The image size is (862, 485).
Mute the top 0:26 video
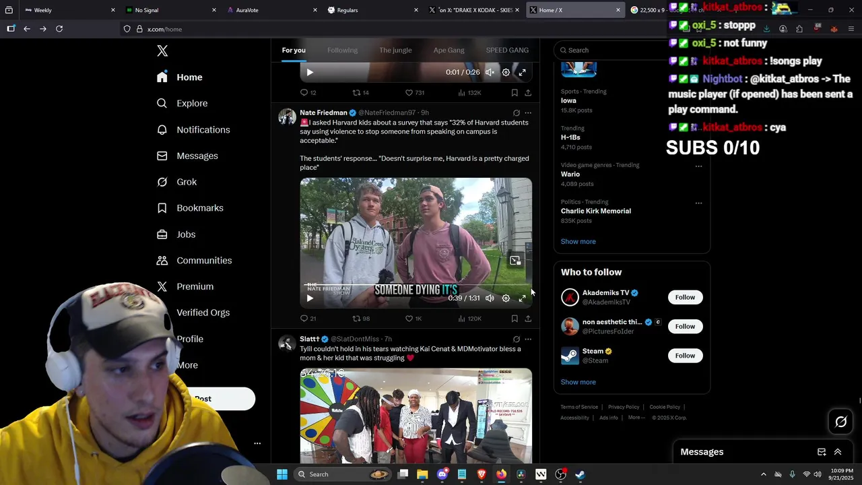click(x=490, y=73)
